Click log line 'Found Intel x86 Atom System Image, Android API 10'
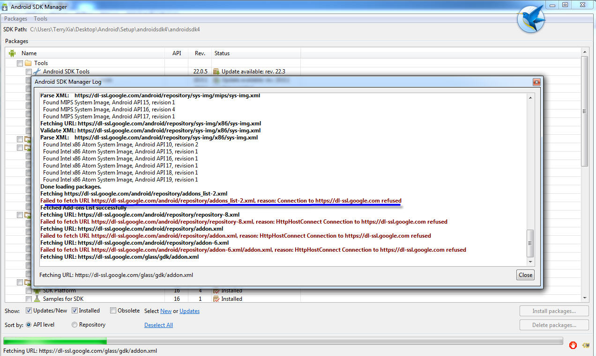The width and height of the screenshot is (596, 356). (x=120, y=145)
